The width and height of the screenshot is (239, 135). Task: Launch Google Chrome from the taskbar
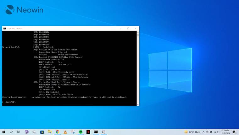pyautogui.click(x=58, y=132)
